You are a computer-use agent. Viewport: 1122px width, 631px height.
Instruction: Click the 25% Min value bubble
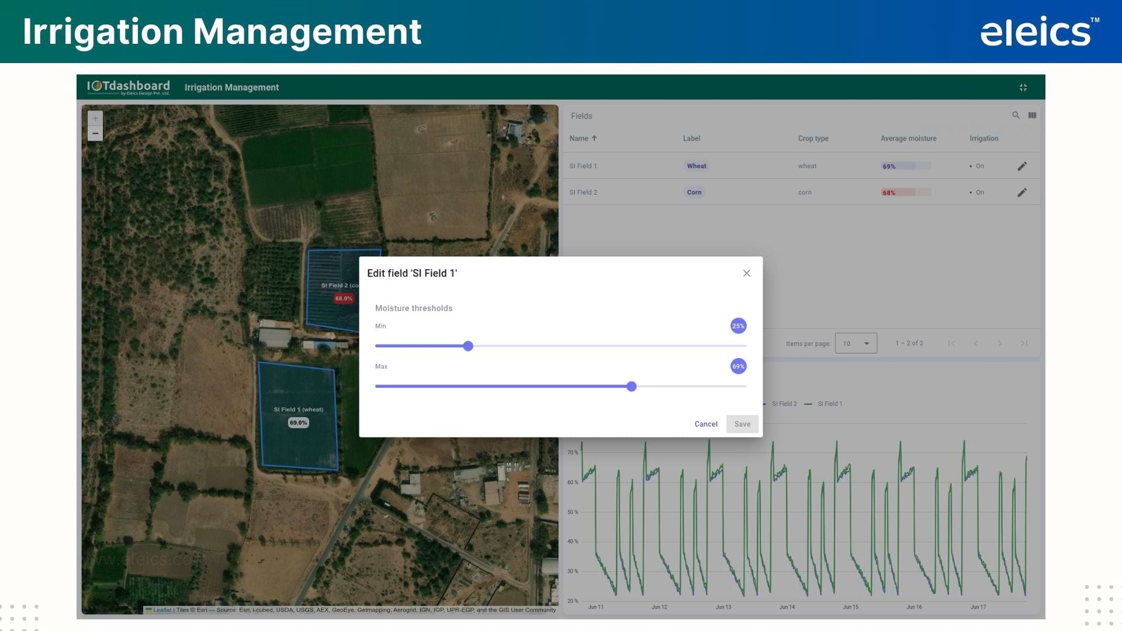(739, 326)
